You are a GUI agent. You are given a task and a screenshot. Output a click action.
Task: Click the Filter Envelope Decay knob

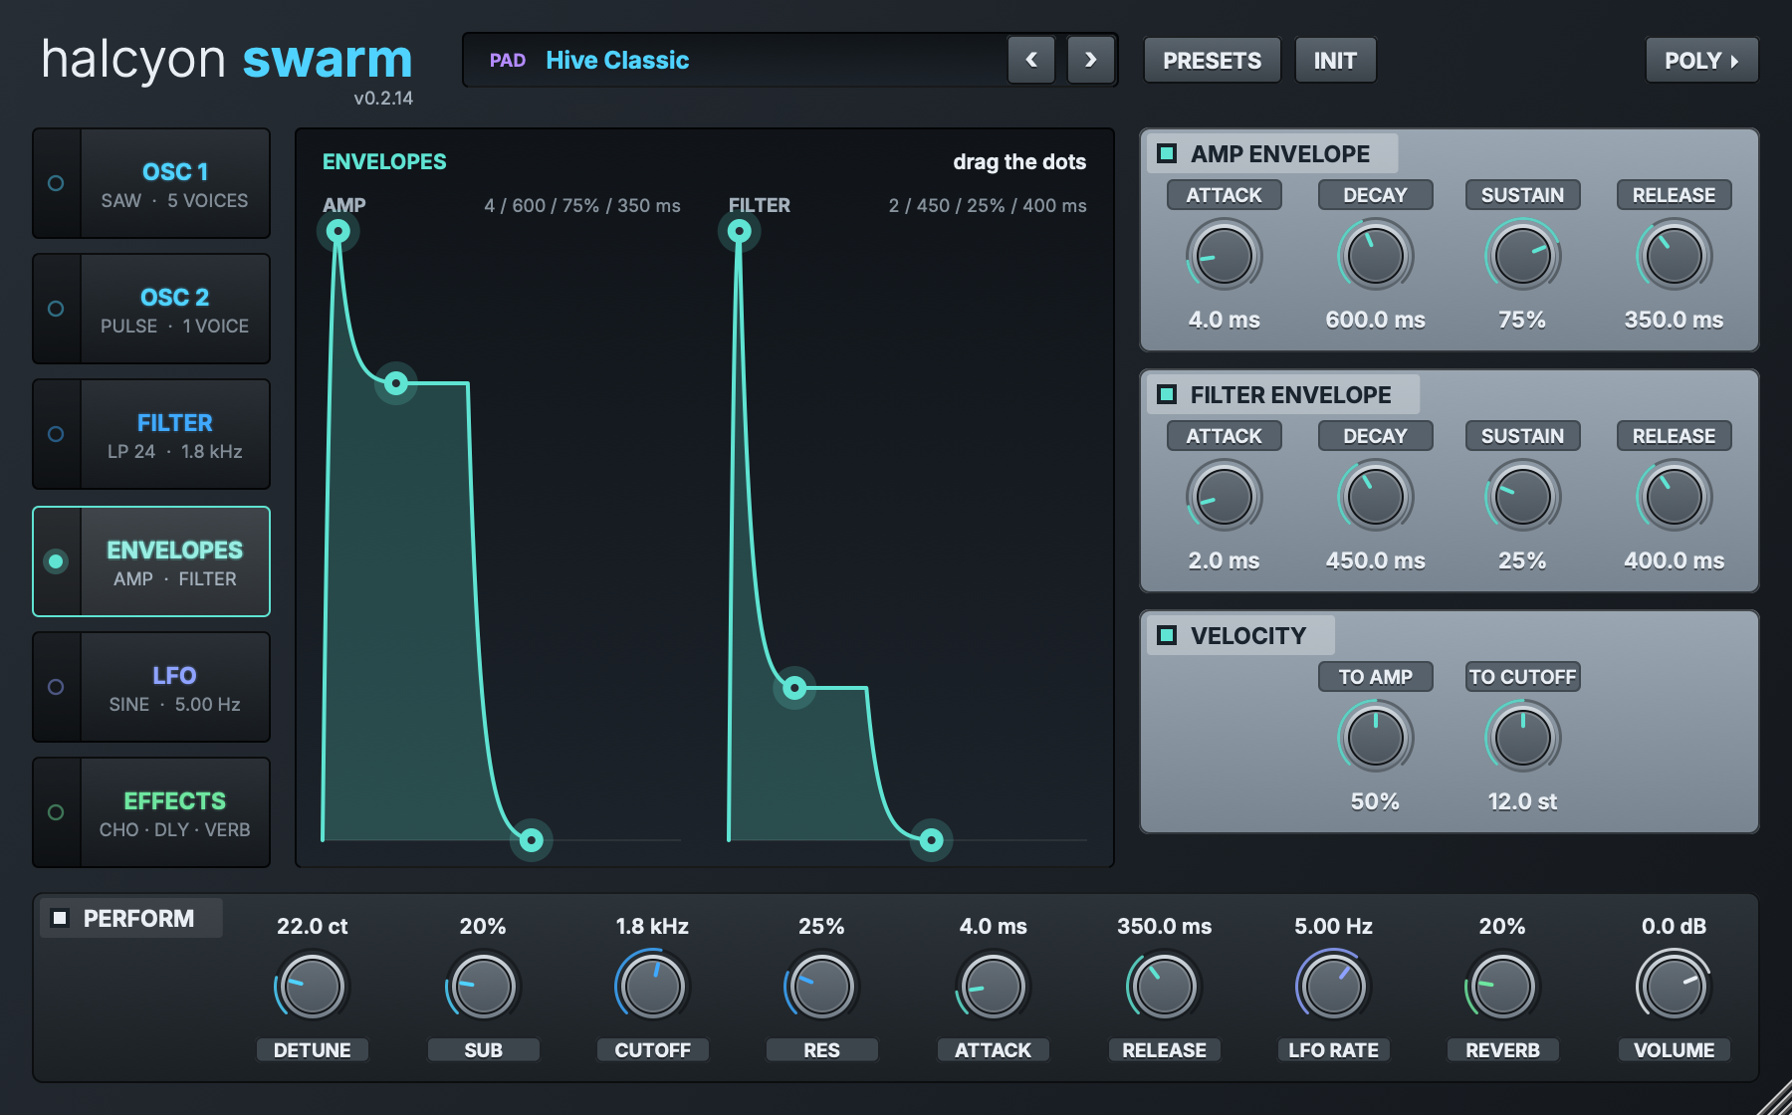[1375, 497]
